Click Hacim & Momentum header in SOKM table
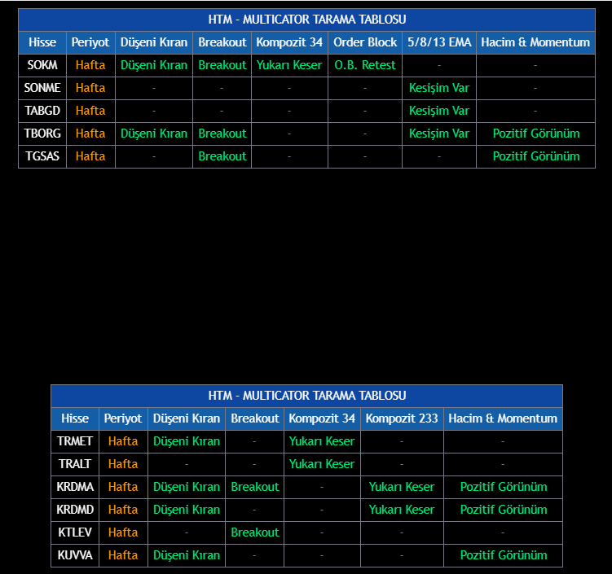 pos(535,42)
